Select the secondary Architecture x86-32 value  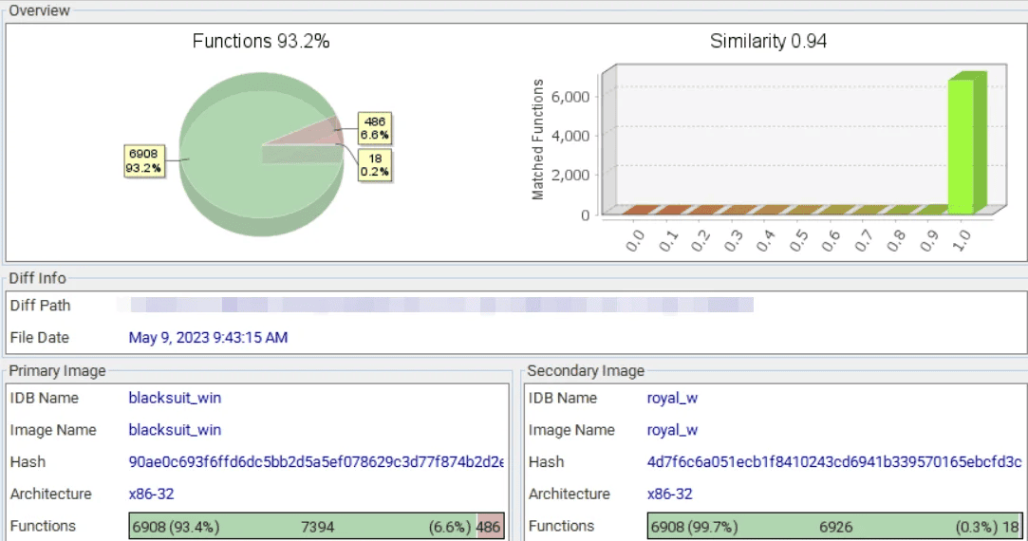[670, 494]
